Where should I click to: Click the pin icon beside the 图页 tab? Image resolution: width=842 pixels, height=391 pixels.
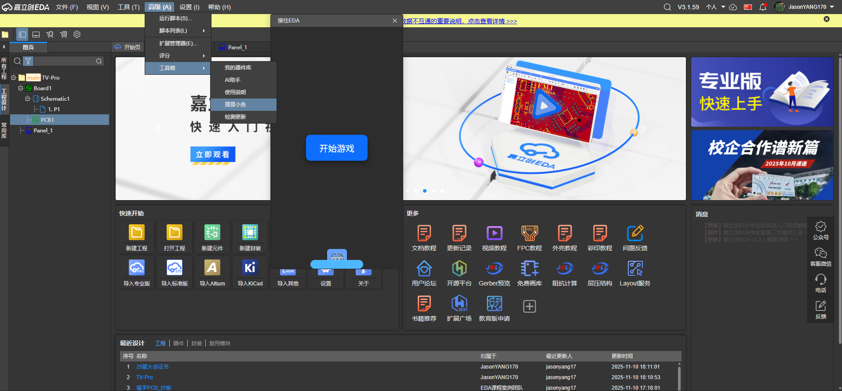[x=4, y=47]
